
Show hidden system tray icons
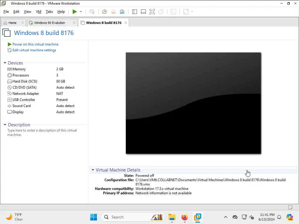tap(226, 217)
